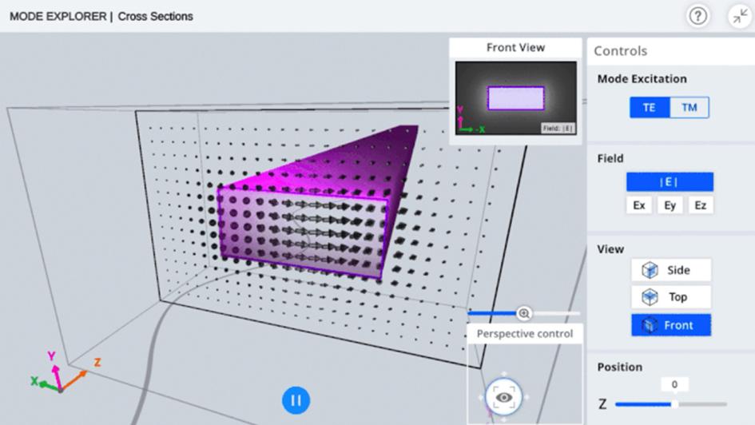The width and height of the screenshot is (755, 425).
Task: Select TM mode excitation
Action: click(689, 107)
